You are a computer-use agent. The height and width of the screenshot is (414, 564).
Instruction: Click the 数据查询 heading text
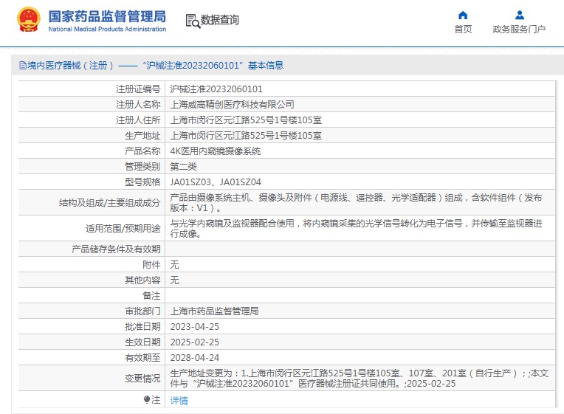[220, 20]
